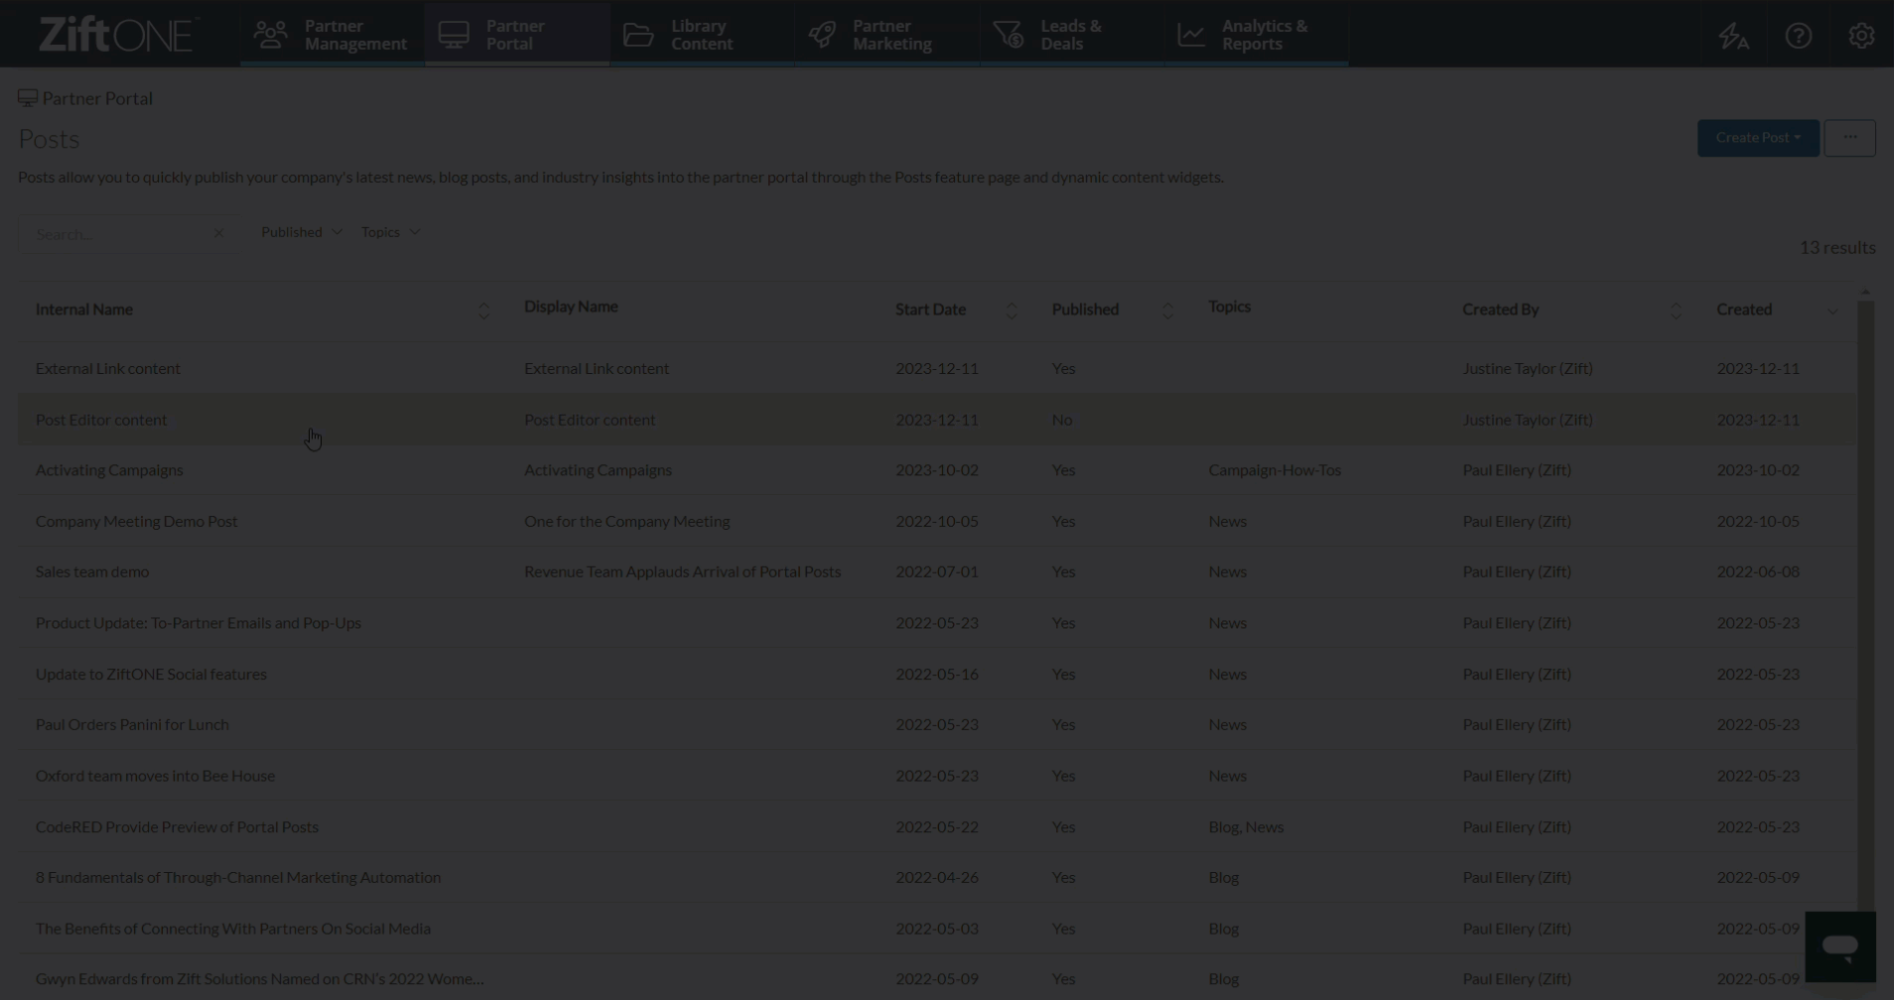
Task: Open the Analytics & Reports menu
Action: tap(1257, 35)
